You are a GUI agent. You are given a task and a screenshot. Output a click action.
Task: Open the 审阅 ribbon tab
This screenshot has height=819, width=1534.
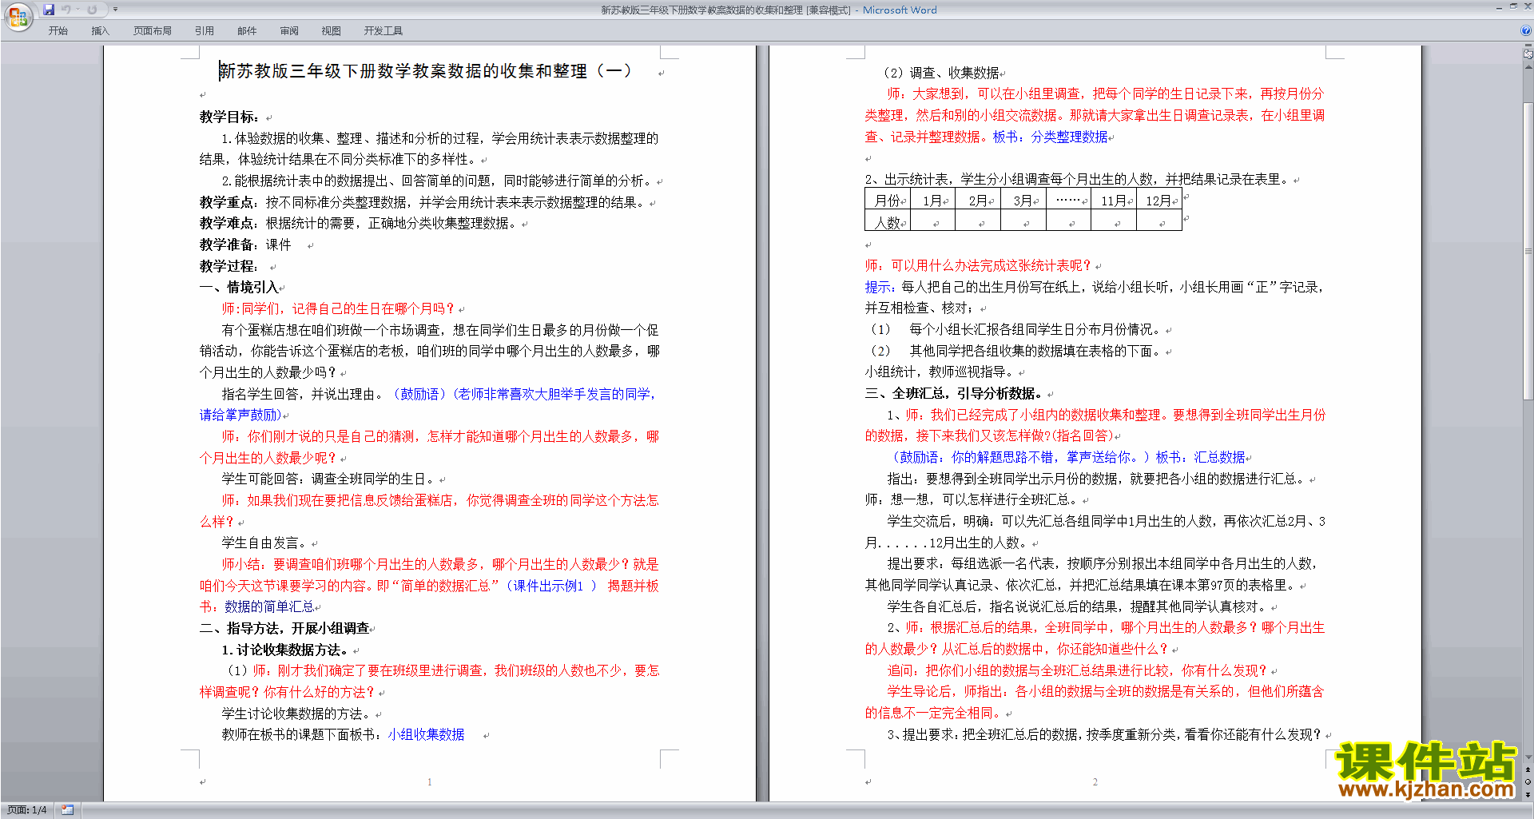point(289,30)
